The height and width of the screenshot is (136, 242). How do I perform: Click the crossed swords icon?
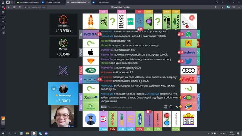pos(63,71)
